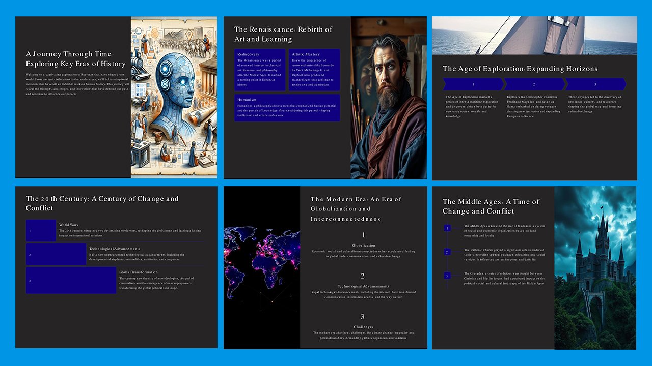Click the blue rectangle beside Technological Advancements
The width and height of the screenshot is (652, 366).
coord(55,254)
